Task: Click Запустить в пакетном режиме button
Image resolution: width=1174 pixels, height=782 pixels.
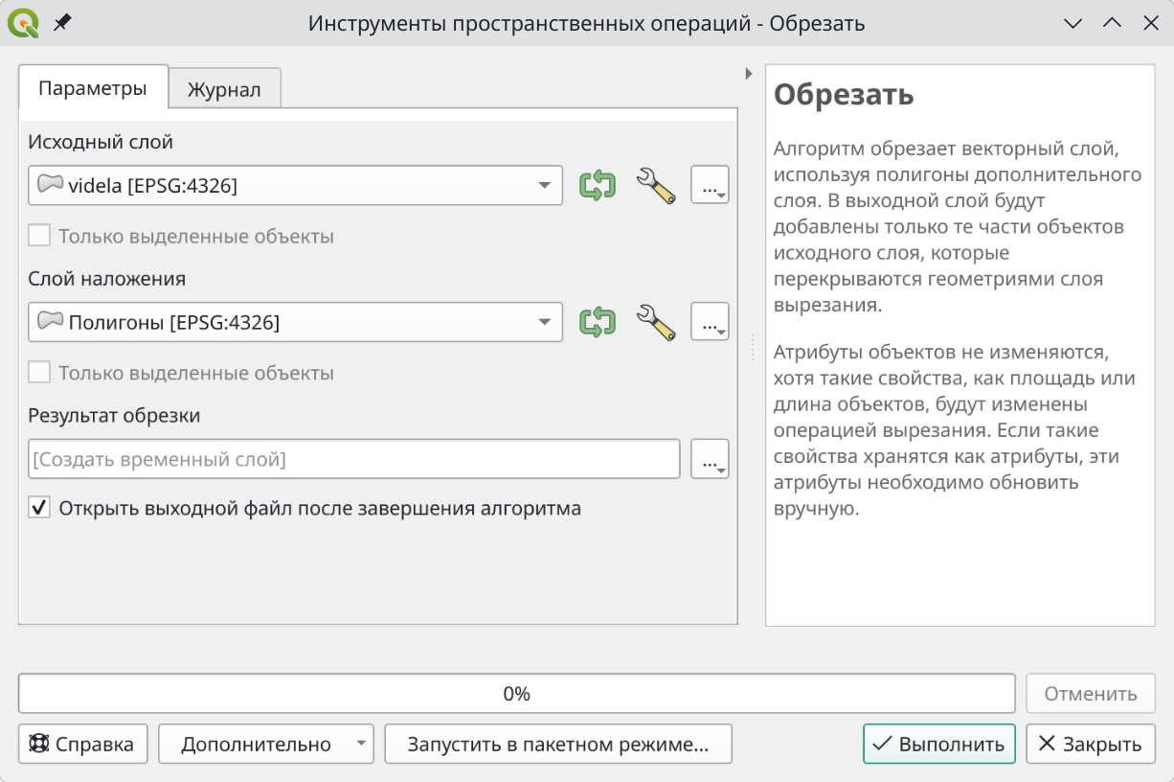Action: click(557, 744)
